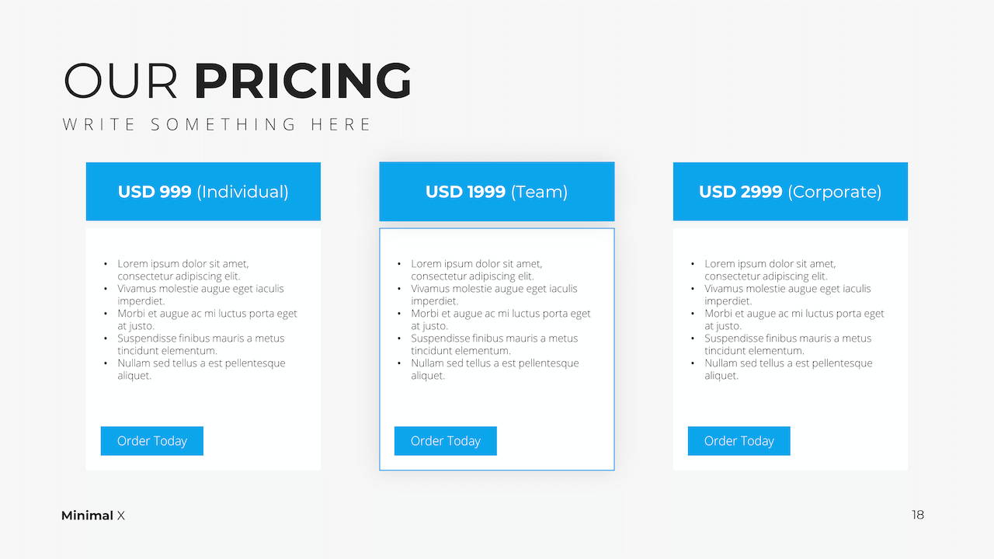This screenshot has width=994, height=559.
Task: Select the Corporate plan bullet text
Action: coord(788,320)
